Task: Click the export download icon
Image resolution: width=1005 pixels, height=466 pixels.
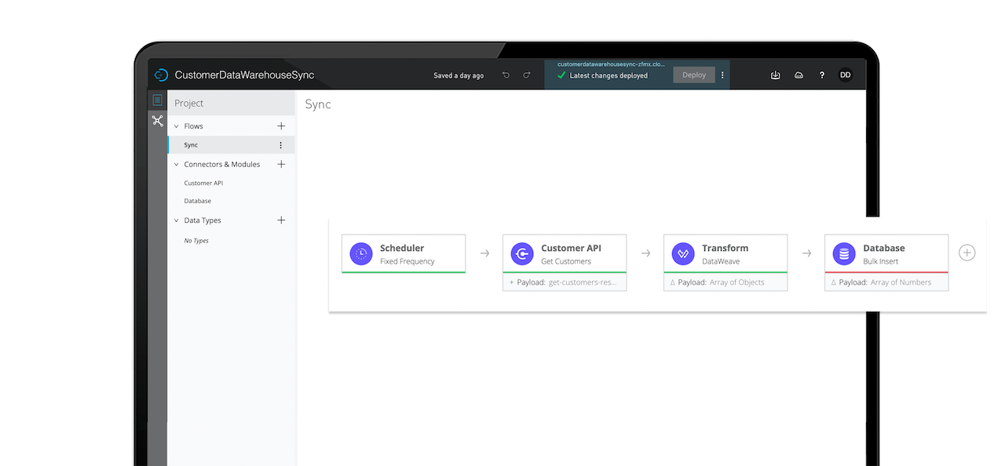Action: tap(775, 75)
